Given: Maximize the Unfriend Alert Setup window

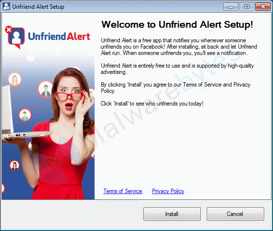Looking at the screenshot, I should pos(247,7).
